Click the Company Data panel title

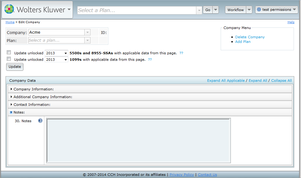(22, 81)
